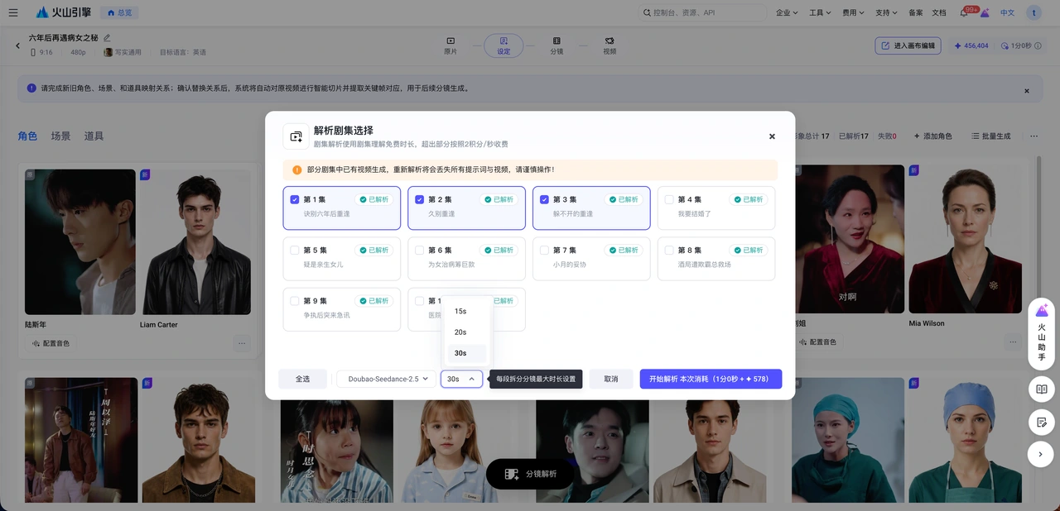This screenshot has width=1060, height=511.
Task: Click the points balance 456,404
Action: tap(971, 45)
